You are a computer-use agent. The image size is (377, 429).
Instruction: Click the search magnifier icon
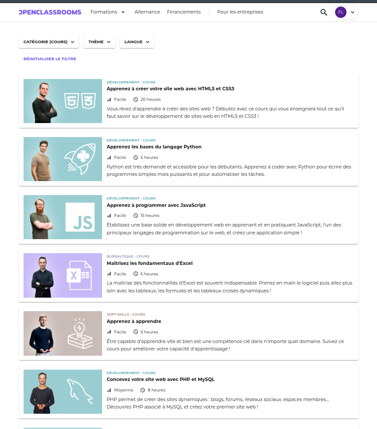[x=324, y=12]
